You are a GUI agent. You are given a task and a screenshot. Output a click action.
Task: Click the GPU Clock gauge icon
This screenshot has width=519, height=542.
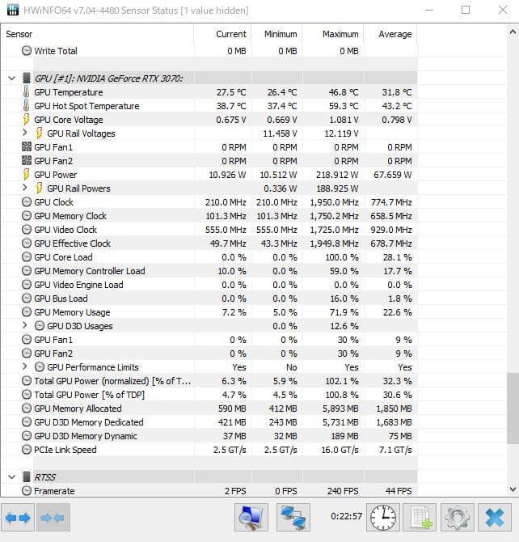(26, 202)
